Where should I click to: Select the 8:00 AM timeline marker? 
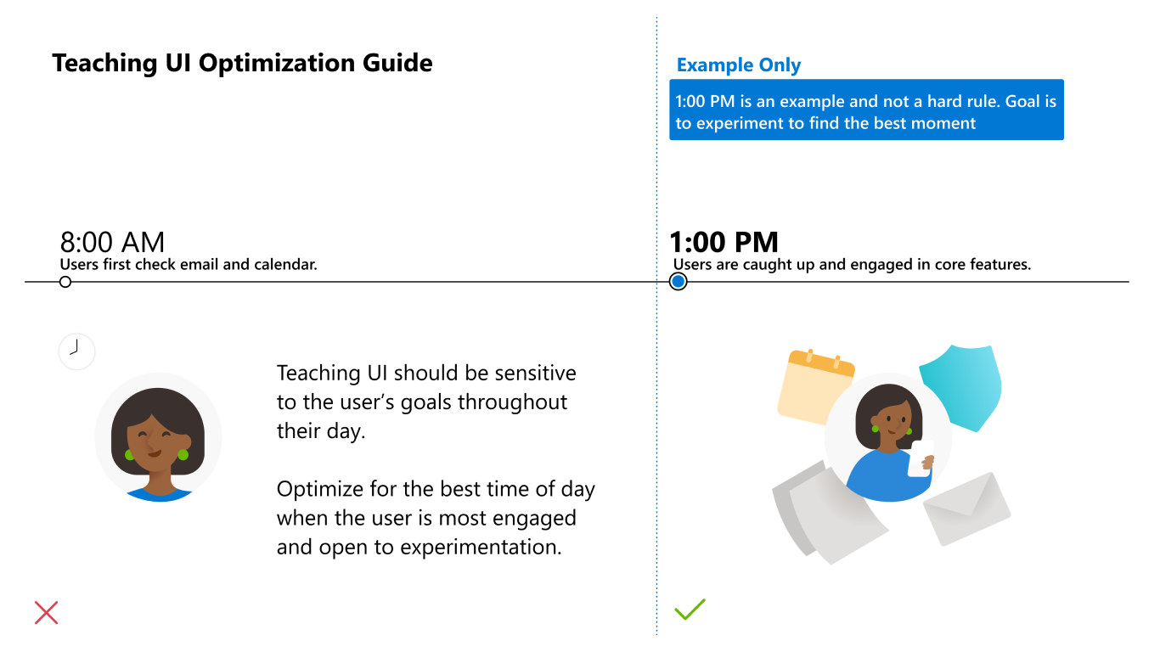click(x=65, y=282)
